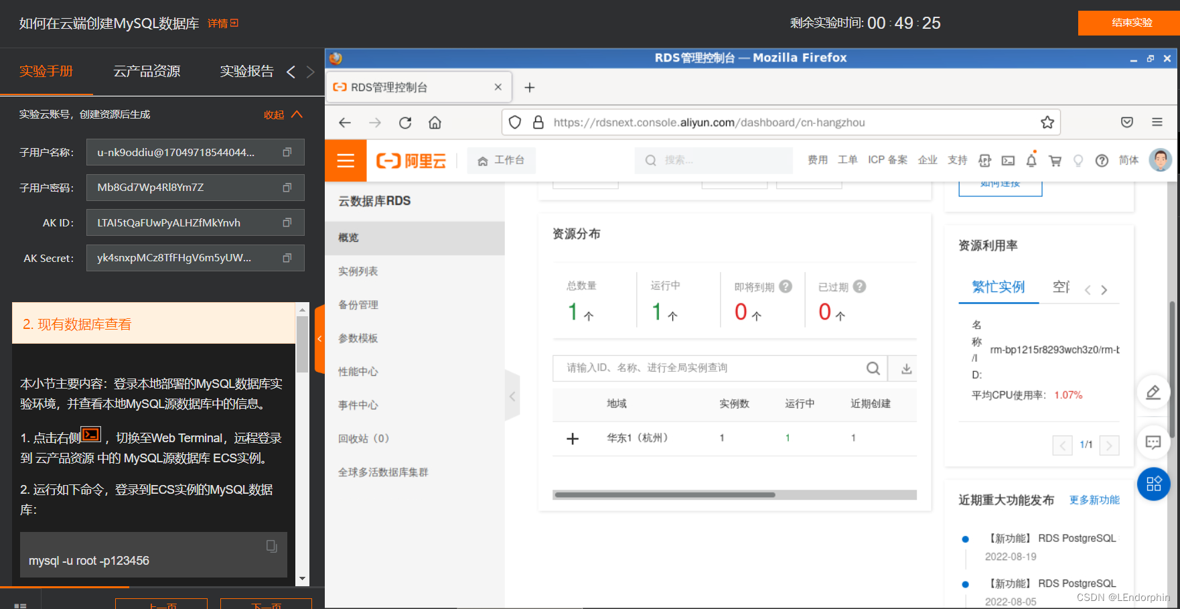Copy the sub-user name field value

[x=287, y=152]
